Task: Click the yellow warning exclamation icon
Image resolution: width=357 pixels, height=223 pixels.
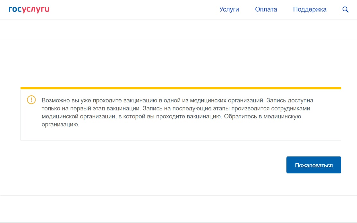Action: click(x=31, y=100)
